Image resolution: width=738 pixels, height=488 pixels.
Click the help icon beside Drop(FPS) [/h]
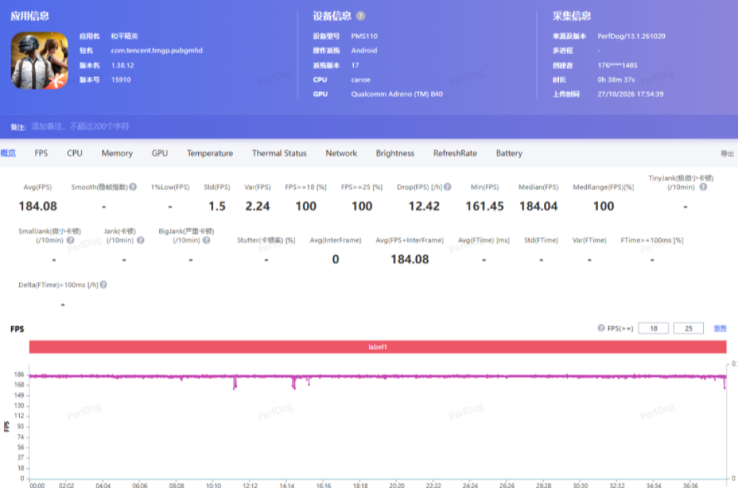pos(448,186)
